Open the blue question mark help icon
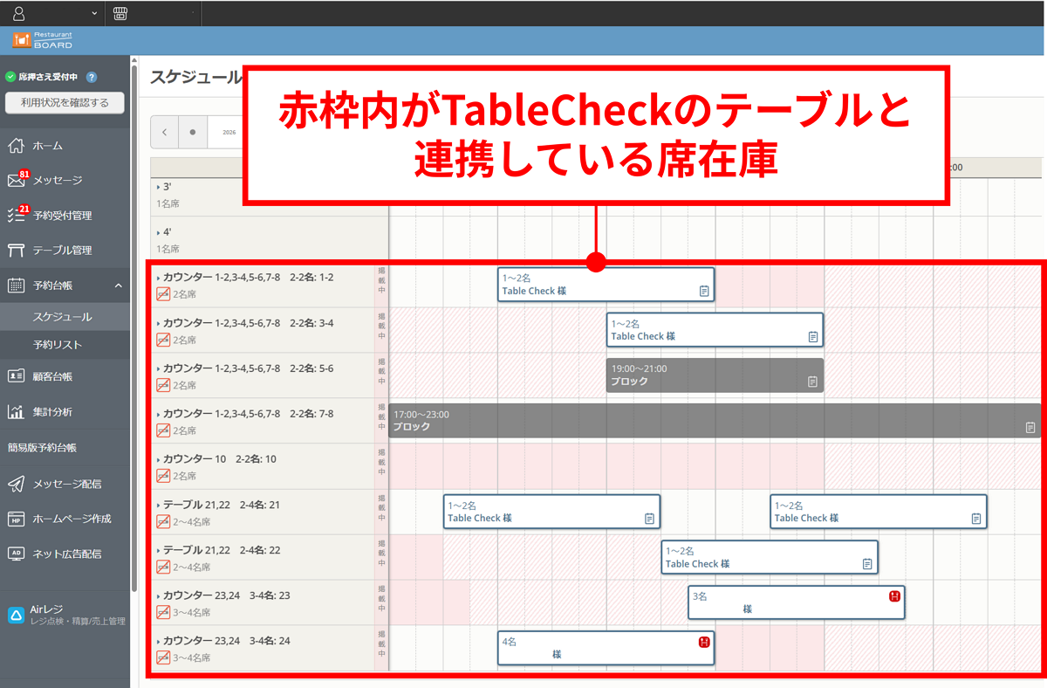Screen dimensions: 1047x688 point(92,78)
